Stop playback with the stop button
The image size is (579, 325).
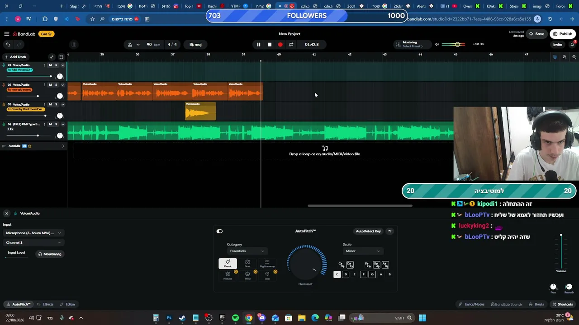(269, 44)
